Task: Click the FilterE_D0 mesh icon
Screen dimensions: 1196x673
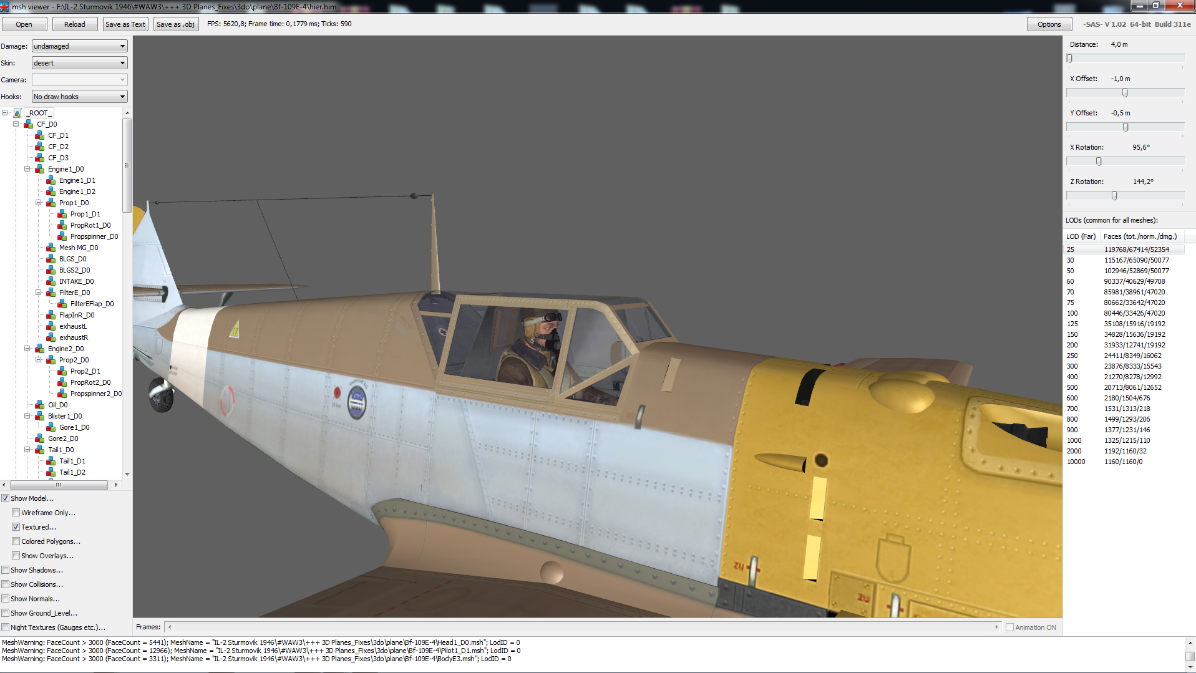Action: 51,293
